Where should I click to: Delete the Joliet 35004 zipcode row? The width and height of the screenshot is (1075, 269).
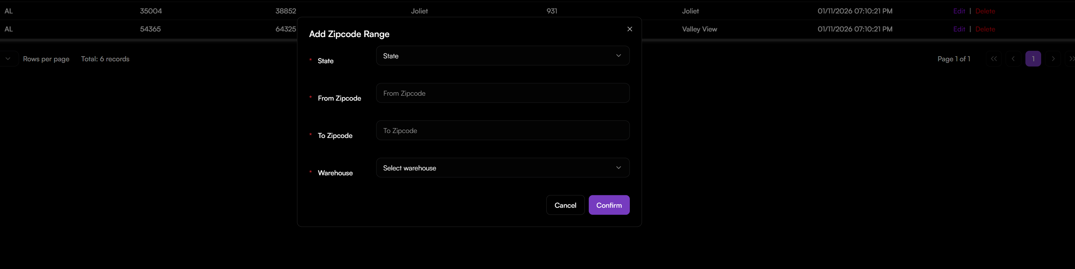point(985,11)
